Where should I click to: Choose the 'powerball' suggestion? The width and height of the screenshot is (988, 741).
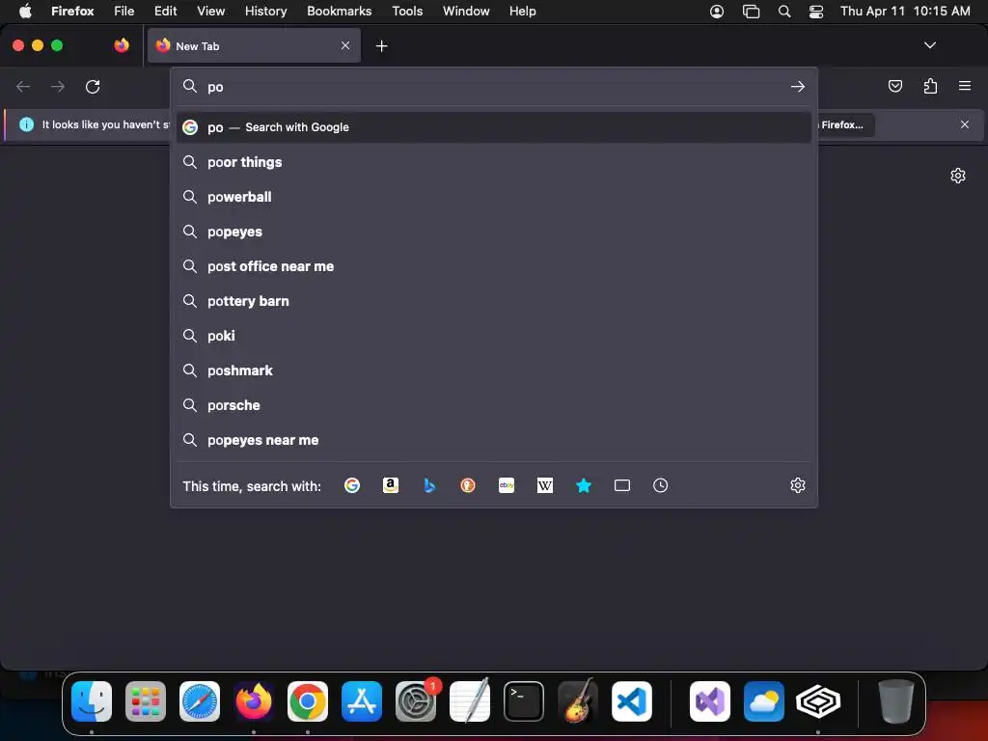pos(494,197)
